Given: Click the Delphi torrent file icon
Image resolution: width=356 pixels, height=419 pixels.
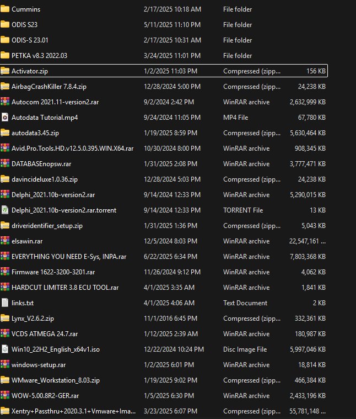Looking at the screenshot, I should coord(5,210).
